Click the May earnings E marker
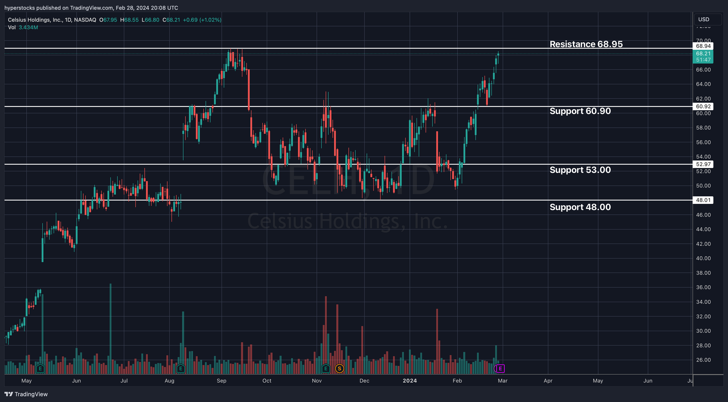Viewport: 728px width, 402px height. 40,369
